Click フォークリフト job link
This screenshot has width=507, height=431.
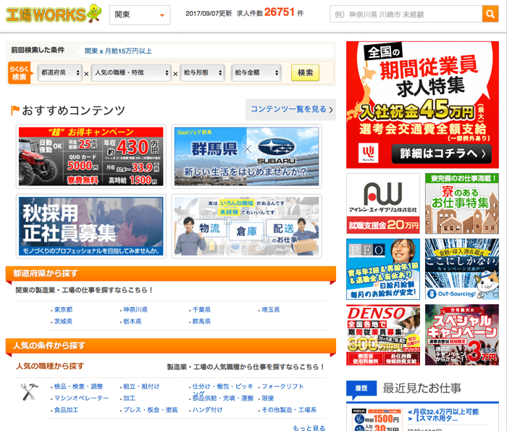pos(282,386)
